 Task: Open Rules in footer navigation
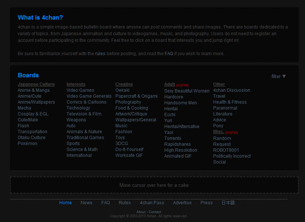pos(125,202)
